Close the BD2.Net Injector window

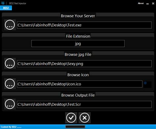[153, 4]
